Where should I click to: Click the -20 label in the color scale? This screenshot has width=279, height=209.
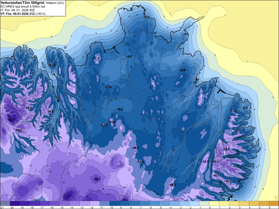pos(12,208)
